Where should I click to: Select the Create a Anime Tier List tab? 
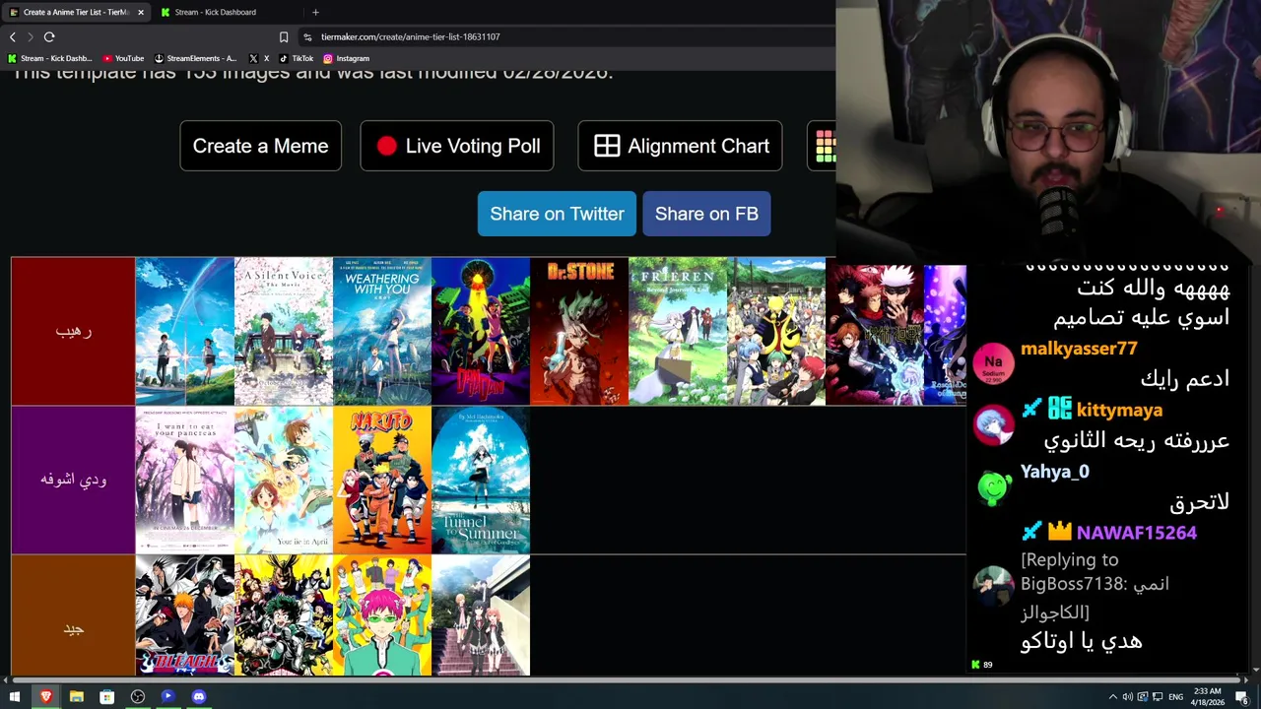coord(75,12)
